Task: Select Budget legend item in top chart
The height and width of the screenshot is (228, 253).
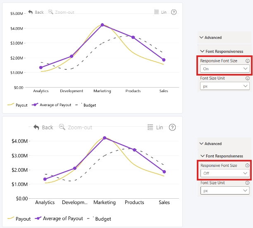Action: pos(86,105)
